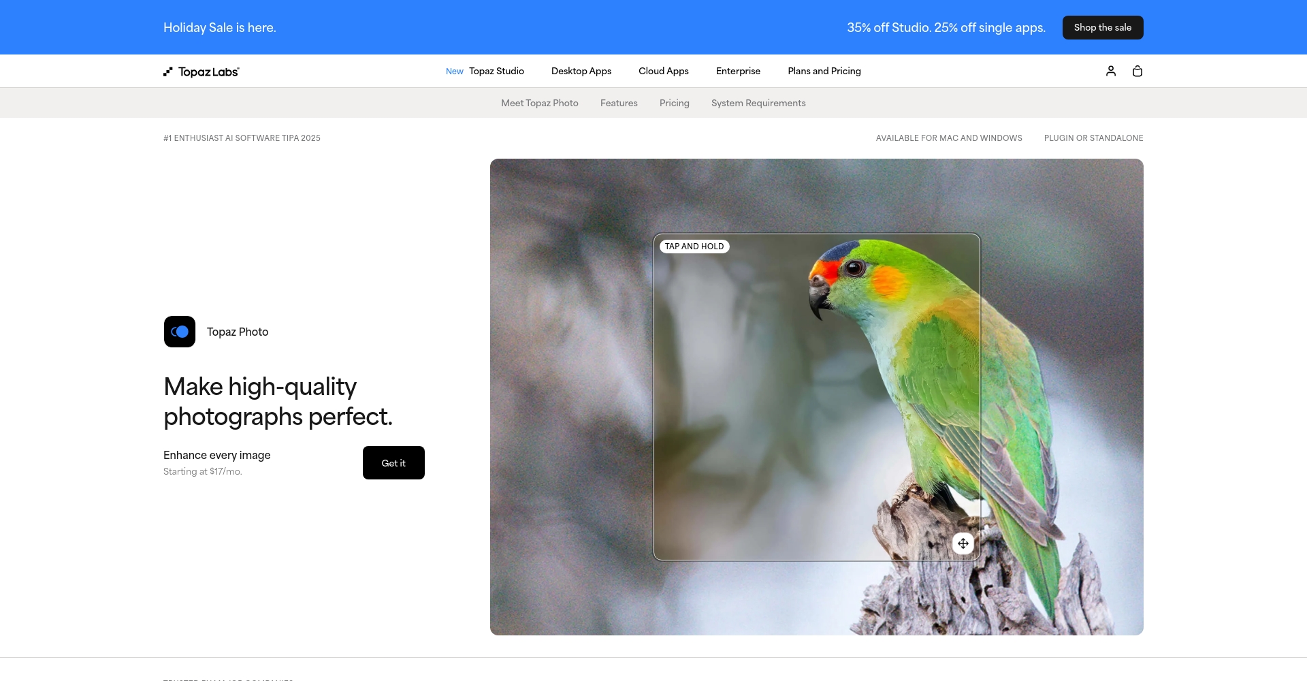Select Enterprise in the navigation bar
1307x681 pixels.
click(x=738, y=71)
